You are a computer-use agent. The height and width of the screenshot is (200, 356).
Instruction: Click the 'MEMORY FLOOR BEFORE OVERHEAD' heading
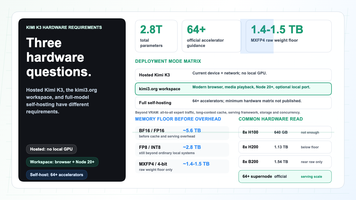[x=178, y=119]
